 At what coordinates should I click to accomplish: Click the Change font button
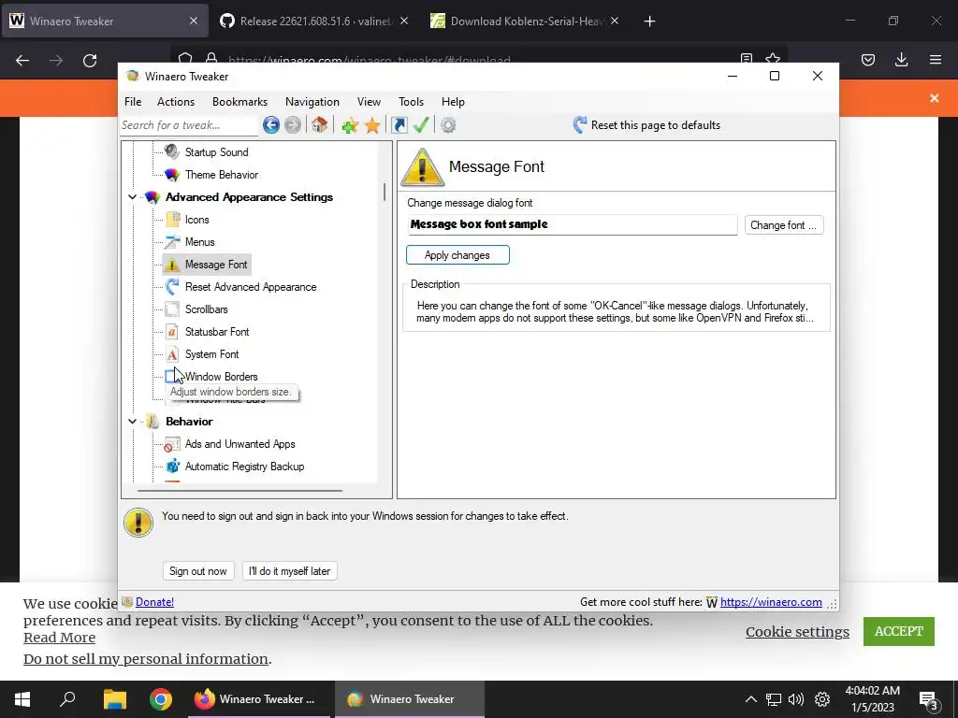[784, 225]
